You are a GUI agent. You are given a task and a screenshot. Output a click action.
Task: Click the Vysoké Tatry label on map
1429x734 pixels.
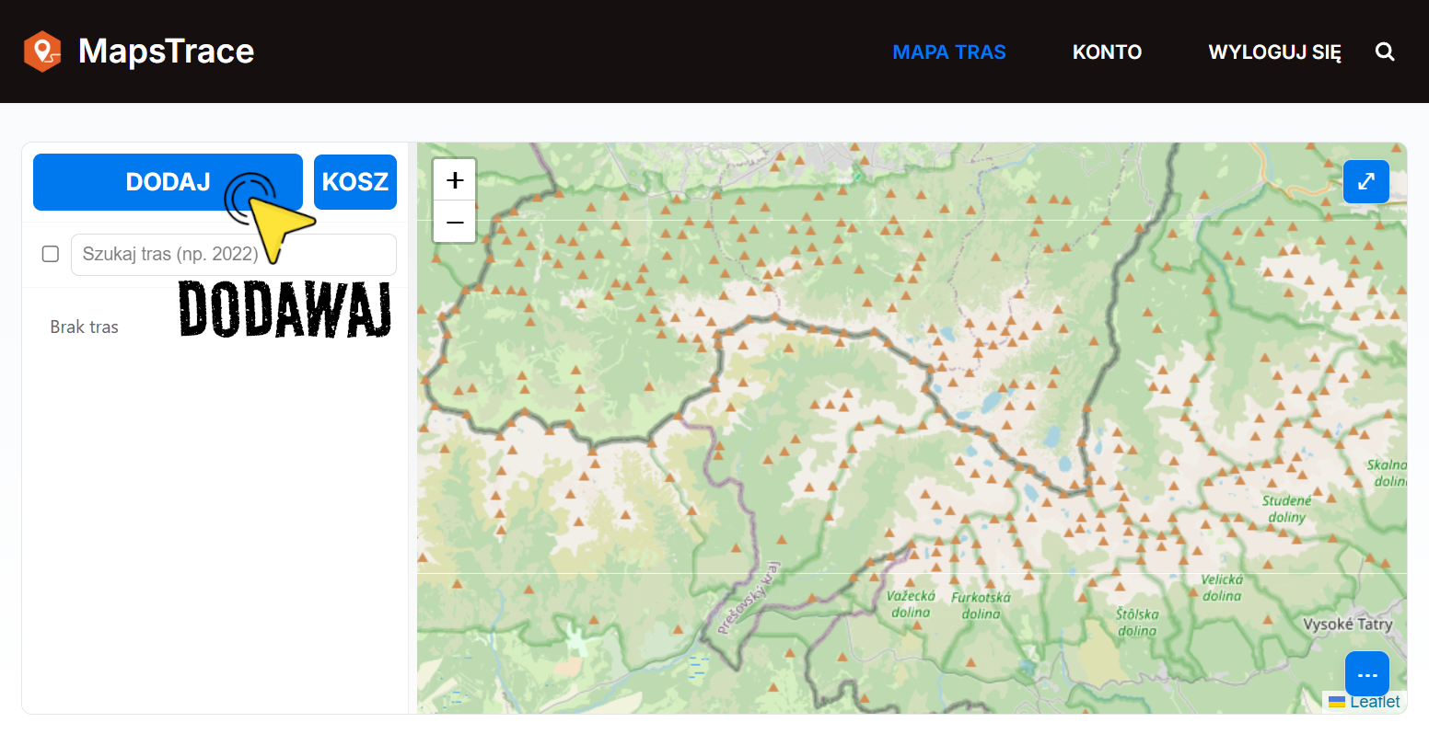coord(1348,625)
